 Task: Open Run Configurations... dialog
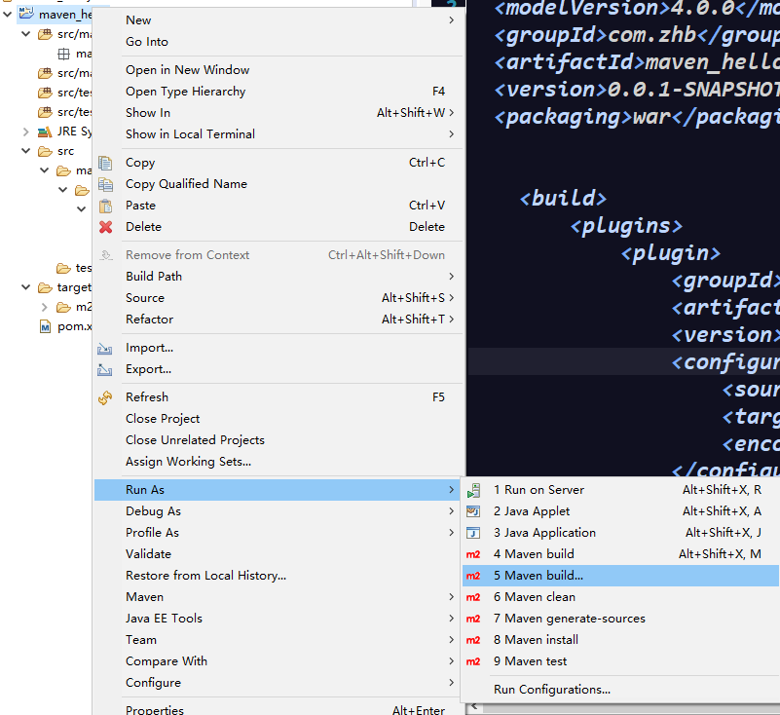pyautogui.click(x=551, y=690)
